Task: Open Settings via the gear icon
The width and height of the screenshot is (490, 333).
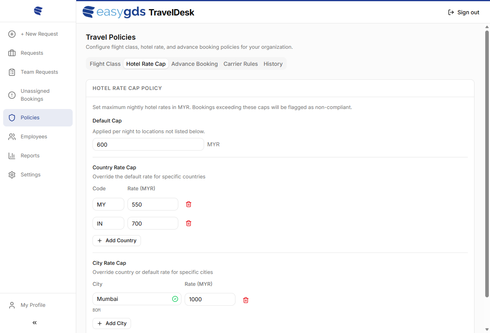Action: [x=12, y=175]
